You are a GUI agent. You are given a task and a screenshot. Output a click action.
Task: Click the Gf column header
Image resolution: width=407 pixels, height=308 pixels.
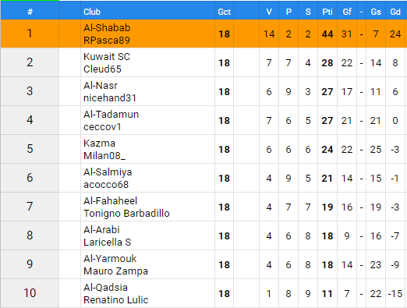coord(347,12)
